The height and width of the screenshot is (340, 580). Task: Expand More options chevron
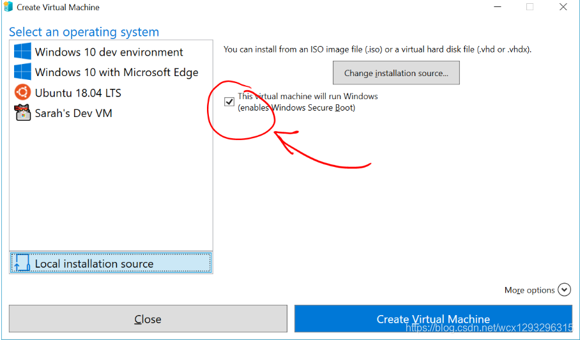[565, 290]
